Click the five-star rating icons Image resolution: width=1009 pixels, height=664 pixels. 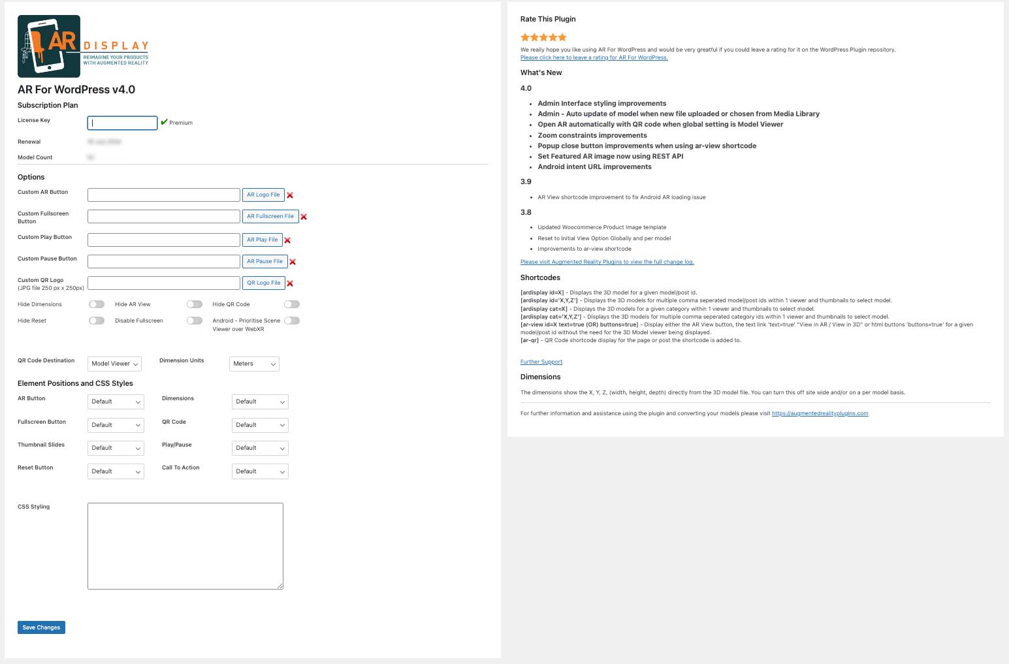[x=543, y=37]
